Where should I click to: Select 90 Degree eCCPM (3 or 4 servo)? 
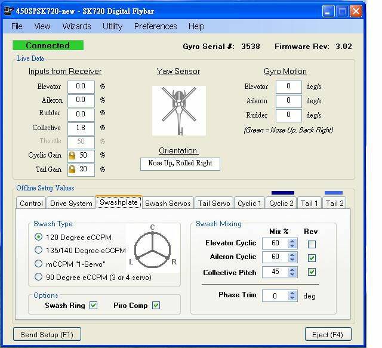tap(38, 277)
